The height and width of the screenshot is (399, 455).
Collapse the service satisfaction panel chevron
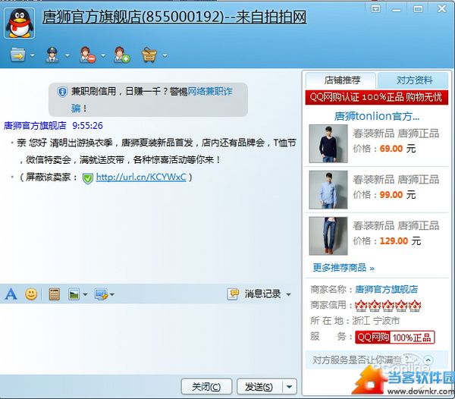(428, 360)
